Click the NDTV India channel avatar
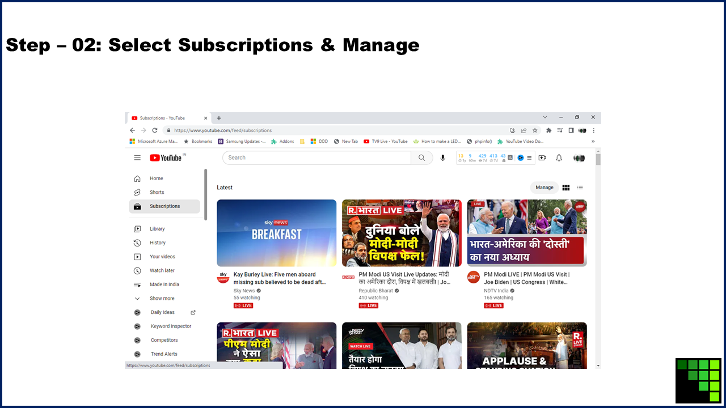The image size is (726, 408). tap(473, 278)
